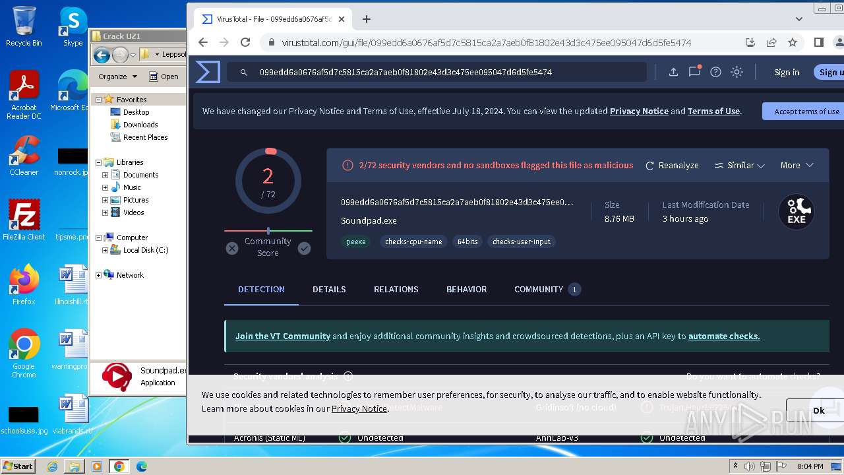Expand Music library in Explorer tree
844x475 pixels.
tap(105, 187)
